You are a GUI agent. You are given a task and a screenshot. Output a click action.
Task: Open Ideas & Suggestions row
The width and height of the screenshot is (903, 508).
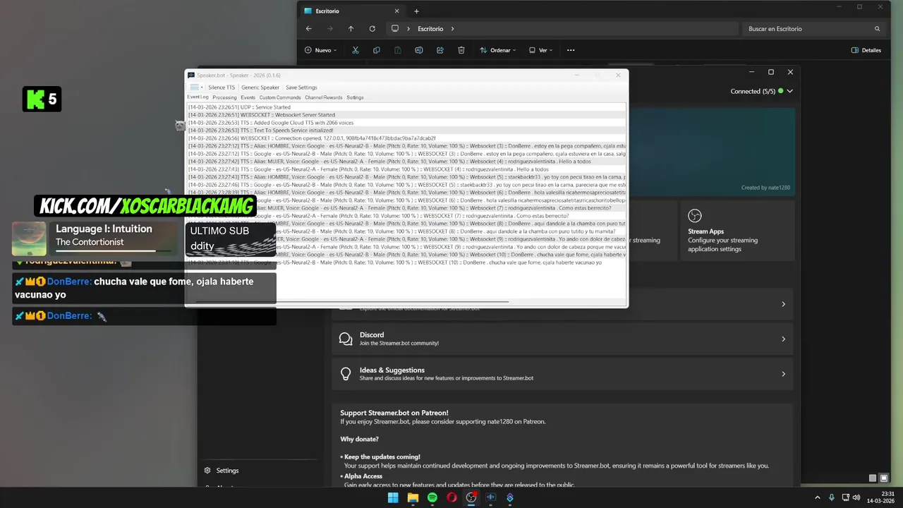click(x=562, y=374)
